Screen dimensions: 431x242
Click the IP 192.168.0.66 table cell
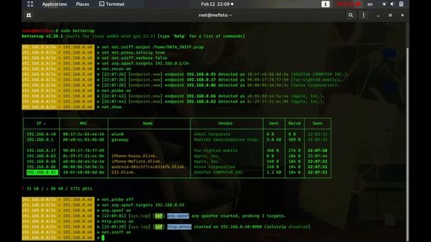click(41, 161)
